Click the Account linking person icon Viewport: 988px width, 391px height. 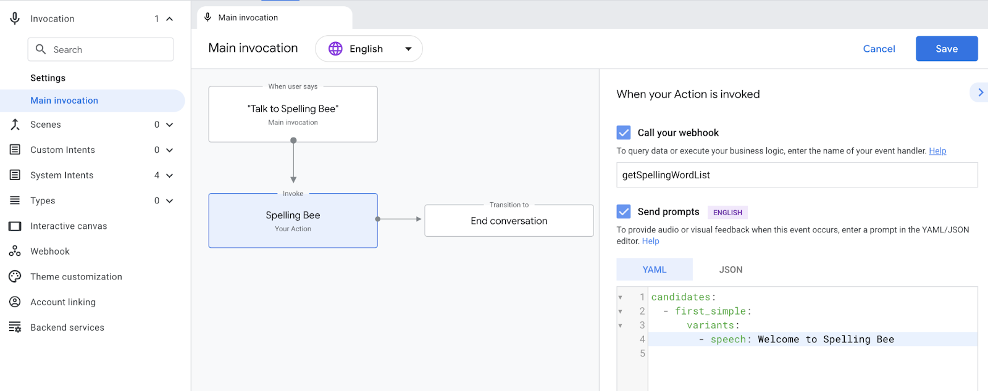coord(15,302)
